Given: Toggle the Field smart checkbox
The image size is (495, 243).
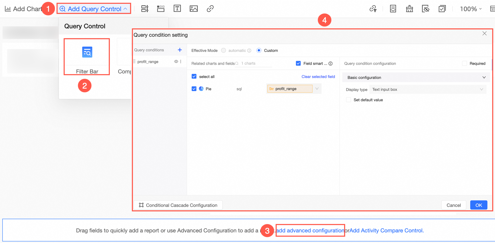Looking at the screenshot, I should click(x=298, y=63).
